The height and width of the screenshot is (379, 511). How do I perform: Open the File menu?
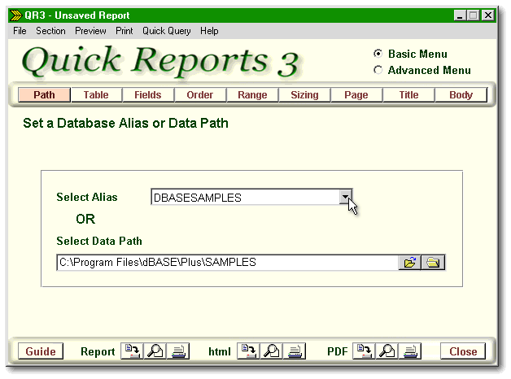coord(20,31)
